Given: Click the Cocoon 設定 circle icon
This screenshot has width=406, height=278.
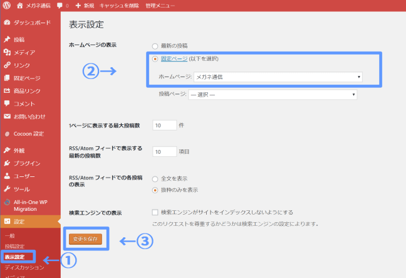Looking at the screenshot, I should point(8,134).
